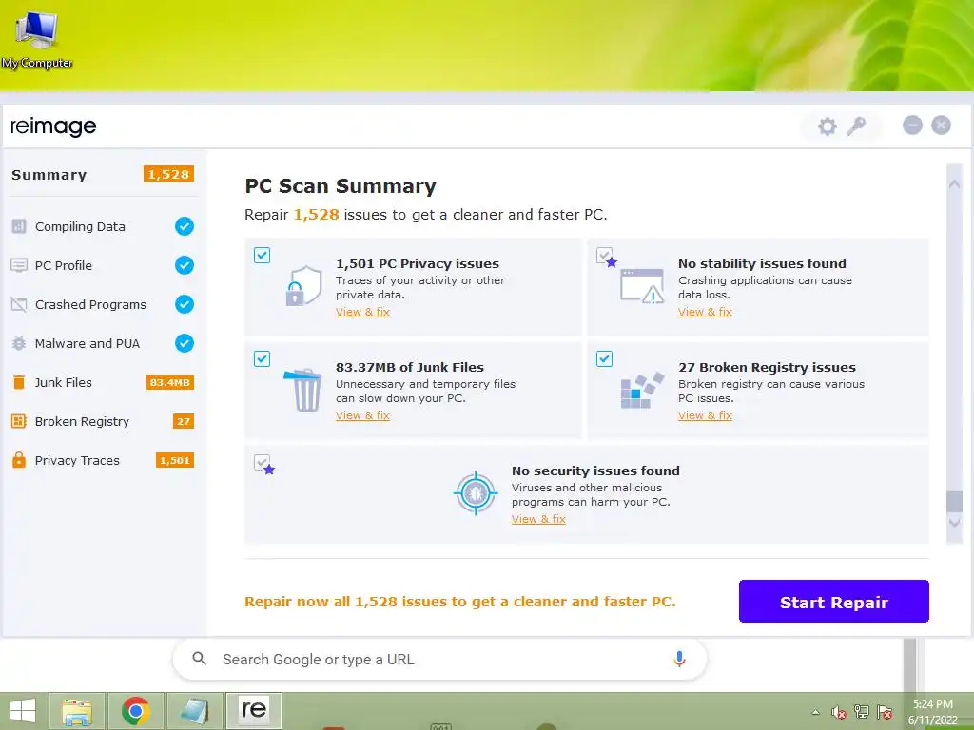974x730 pixels.
Task: Click the notepad icon in taskbar
Action: pyautogui.click(x=194, y=711)
